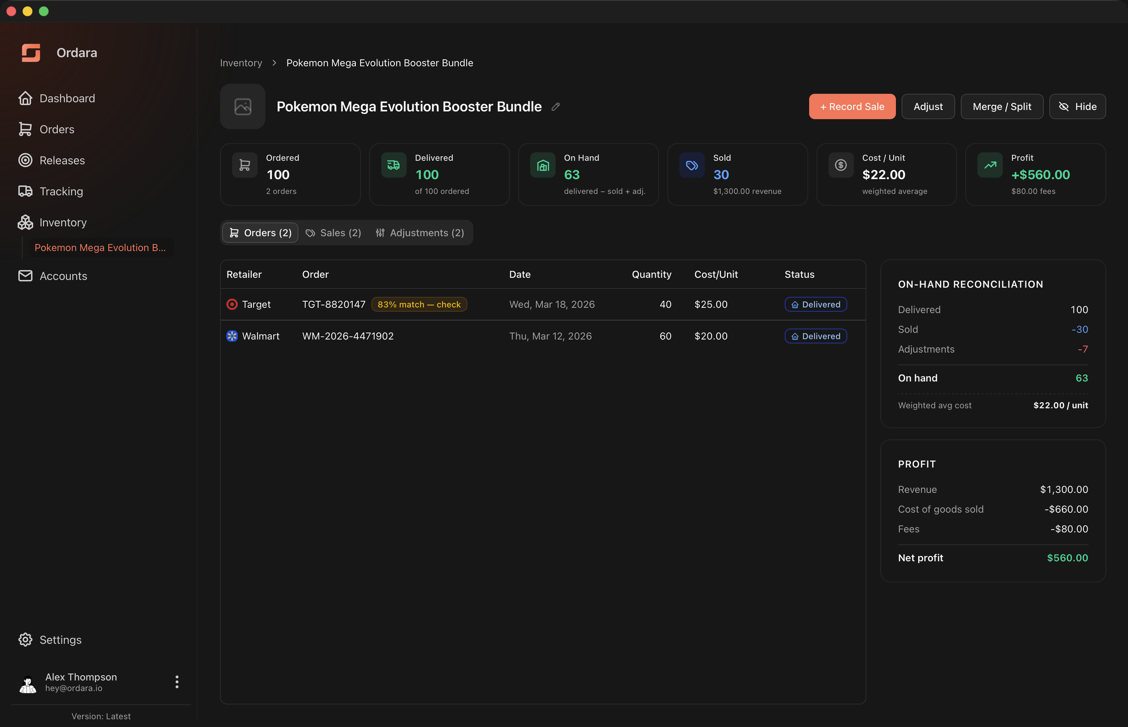Click order number TGT-8820147

click(x=334, y=305)
